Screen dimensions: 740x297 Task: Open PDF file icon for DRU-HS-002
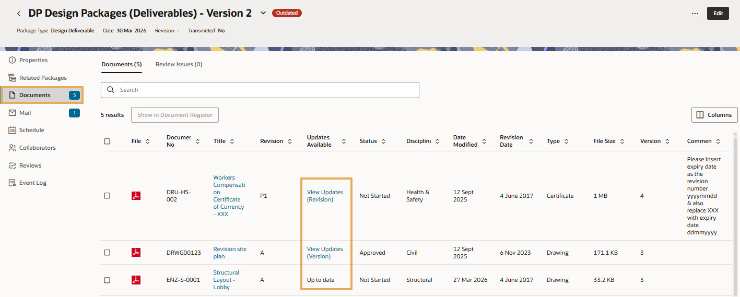click(x=136, y=196)
